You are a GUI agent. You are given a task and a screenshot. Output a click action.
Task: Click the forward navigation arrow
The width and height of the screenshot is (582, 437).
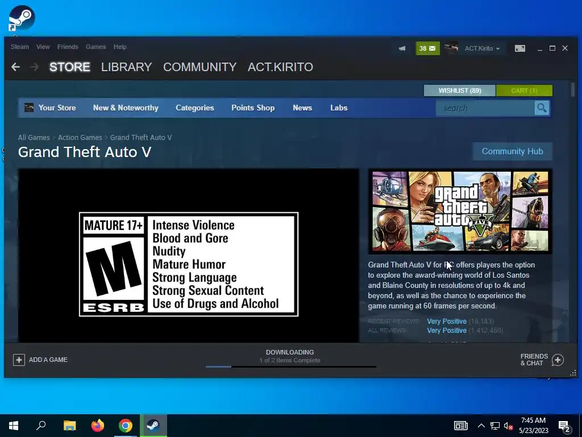click(34, 67)
